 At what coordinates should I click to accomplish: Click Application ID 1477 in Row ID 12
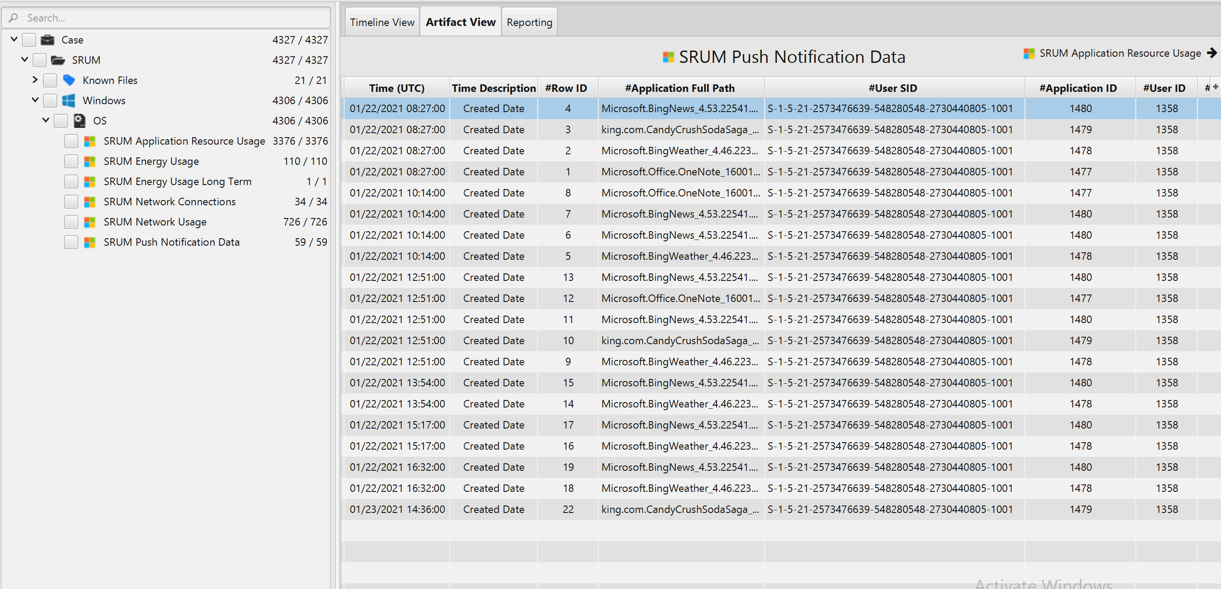pos(1080,298)
